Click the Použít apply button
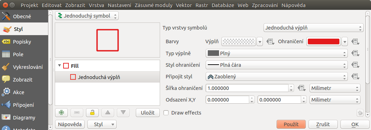The width and height of the screenshot is (371, 130). [291, 124]
